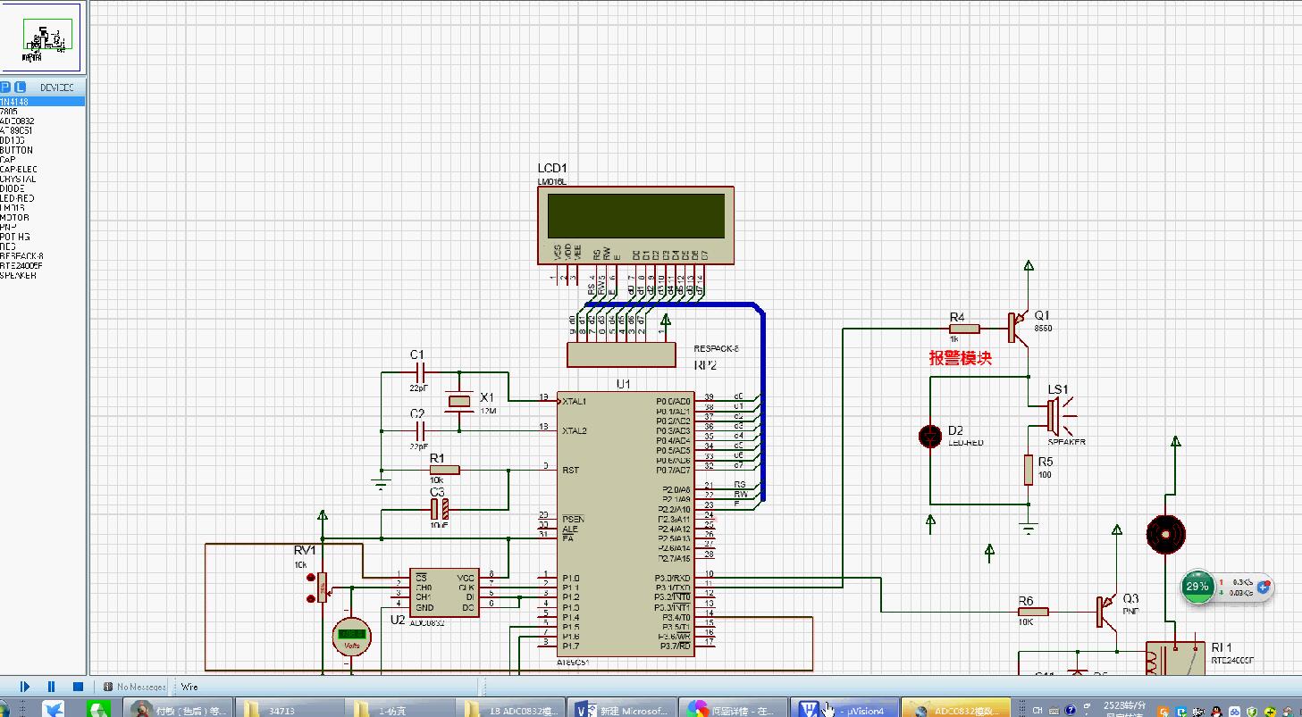Click the red 报警模块 label text
The width and height of the screenshot is (1302, 717).
961,358
